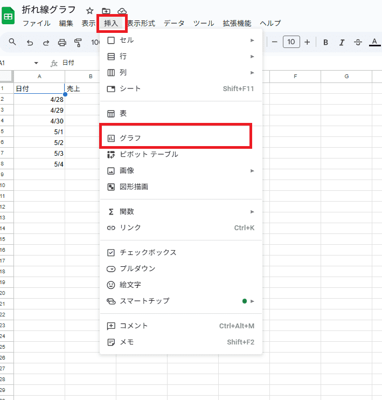382x400 pixels.
Task: Select the cell with 4/29
Action: tap(39, 110)
